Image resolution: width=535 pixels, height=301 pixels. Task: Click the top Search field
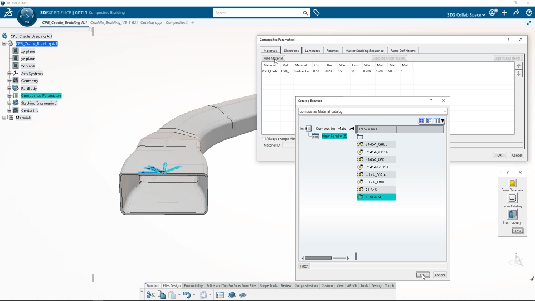click(257, 13)
